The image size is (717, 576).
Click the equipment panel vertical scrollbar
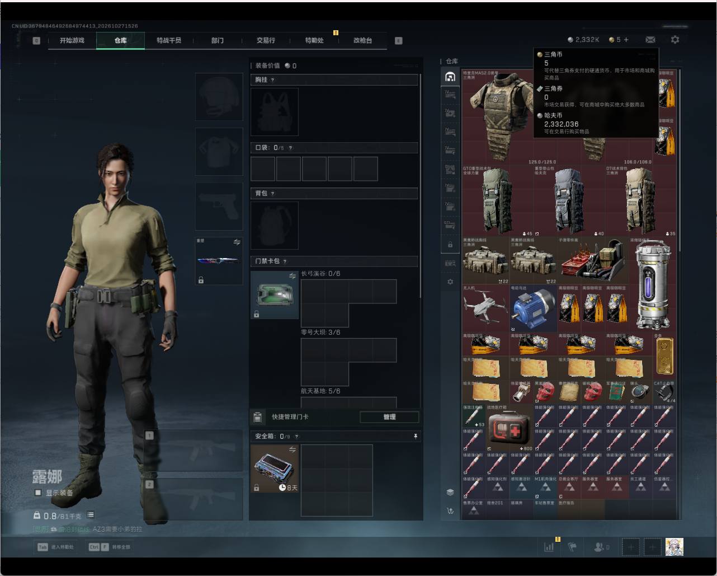pyautogui.click(x=421, y=185)
